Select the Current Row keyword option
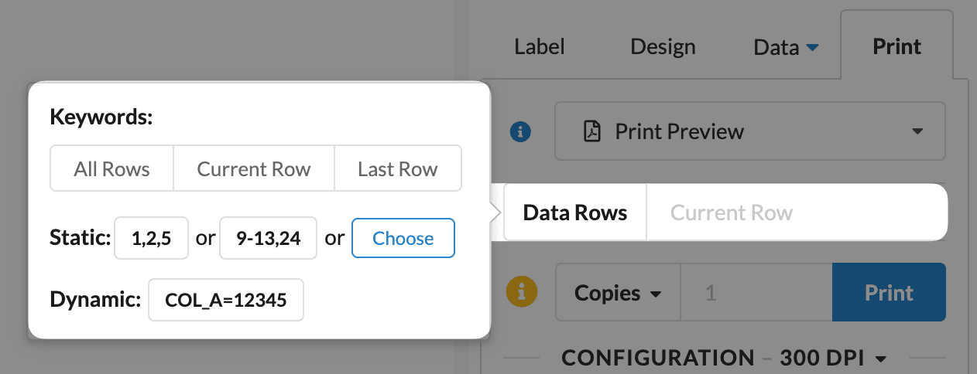This screenshot has width=977, height=374. [254, 168]
